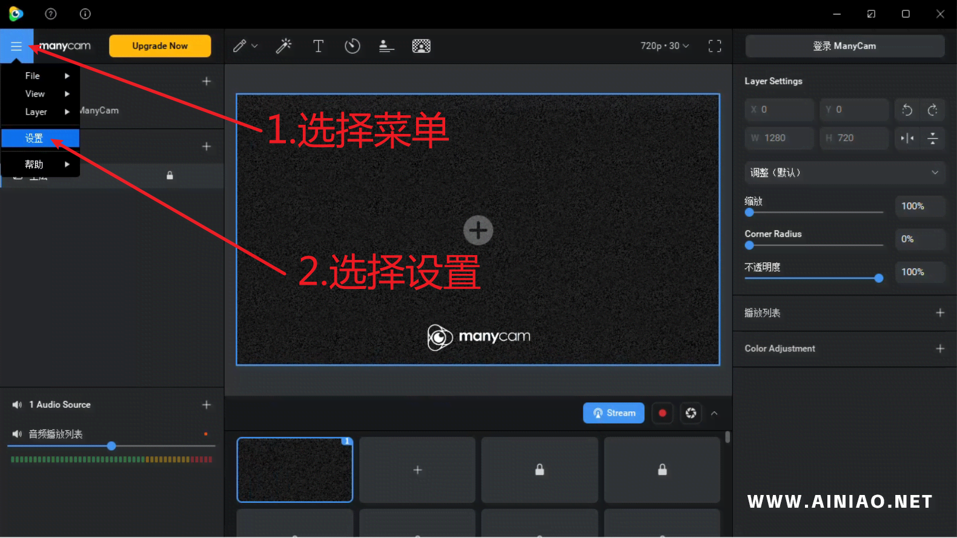This screenshot has height=538, width=957.
Task: Open the help question mark icon
Action: [x=51, y=14]
